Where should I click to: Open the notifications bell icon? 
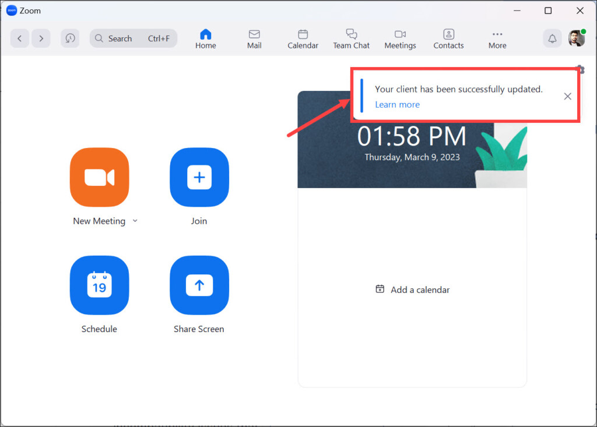(552, 38)
